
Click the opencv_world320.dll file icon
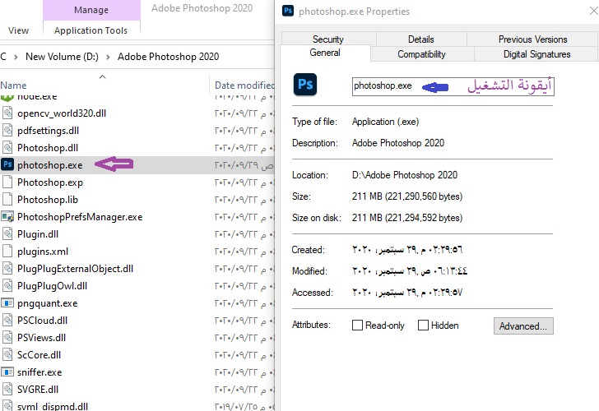pyautogui.click(x=7, y=113)
